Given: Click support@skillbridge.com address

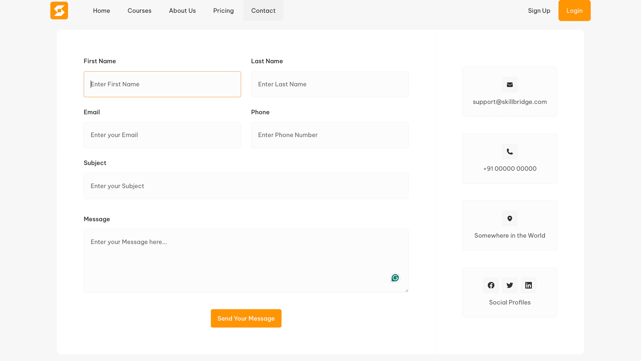Looking at the screenshot, I should pos(510,102).
